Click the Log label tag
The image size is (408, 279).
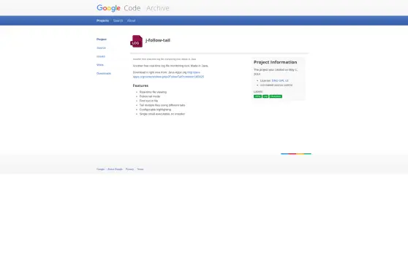click(265, 96)
